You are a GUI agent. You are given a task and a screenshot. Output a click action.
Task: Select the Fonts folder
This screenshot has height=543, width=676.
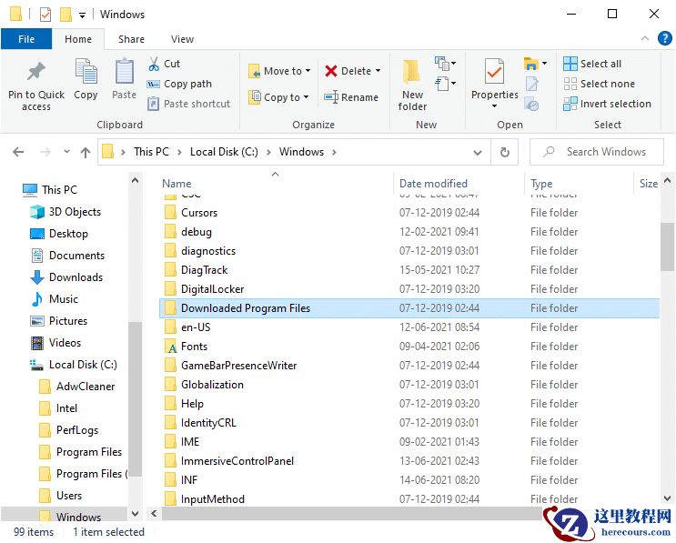pyautogui.click(x=409, y=346)
